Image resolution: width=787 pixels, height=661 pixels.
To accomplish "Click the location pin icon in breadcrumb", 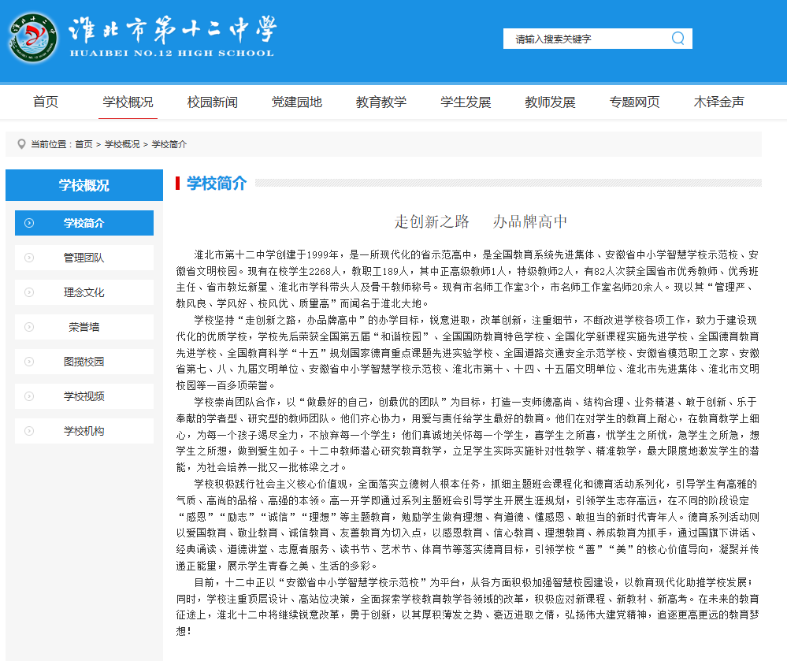I will [21, 144].
